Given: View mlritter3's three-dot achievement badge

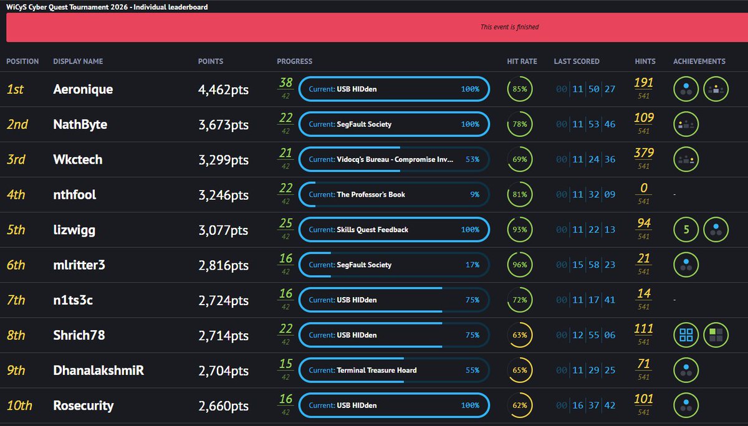Looking at the screenshot, I should pos(686,265).
